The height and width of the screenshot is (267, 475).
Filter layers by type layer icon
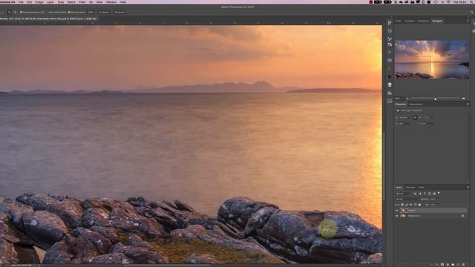425,194
